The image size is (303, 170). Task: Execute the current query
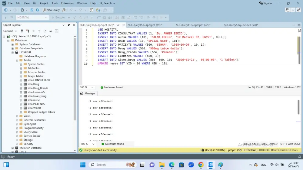pyautogui.click(x=58, y=17)
